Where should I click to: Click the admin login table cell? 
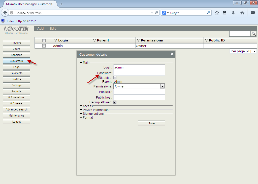(x=72, y=46)
